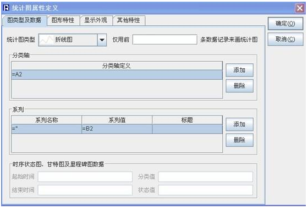Click the 系列名称 column header
Screen dimensions: 308x209
click(x=47, y=120)
